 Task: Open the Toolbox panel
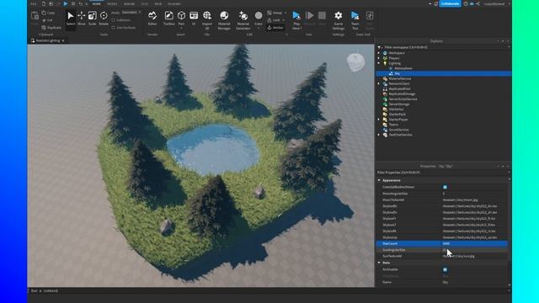tap(168, 19)
